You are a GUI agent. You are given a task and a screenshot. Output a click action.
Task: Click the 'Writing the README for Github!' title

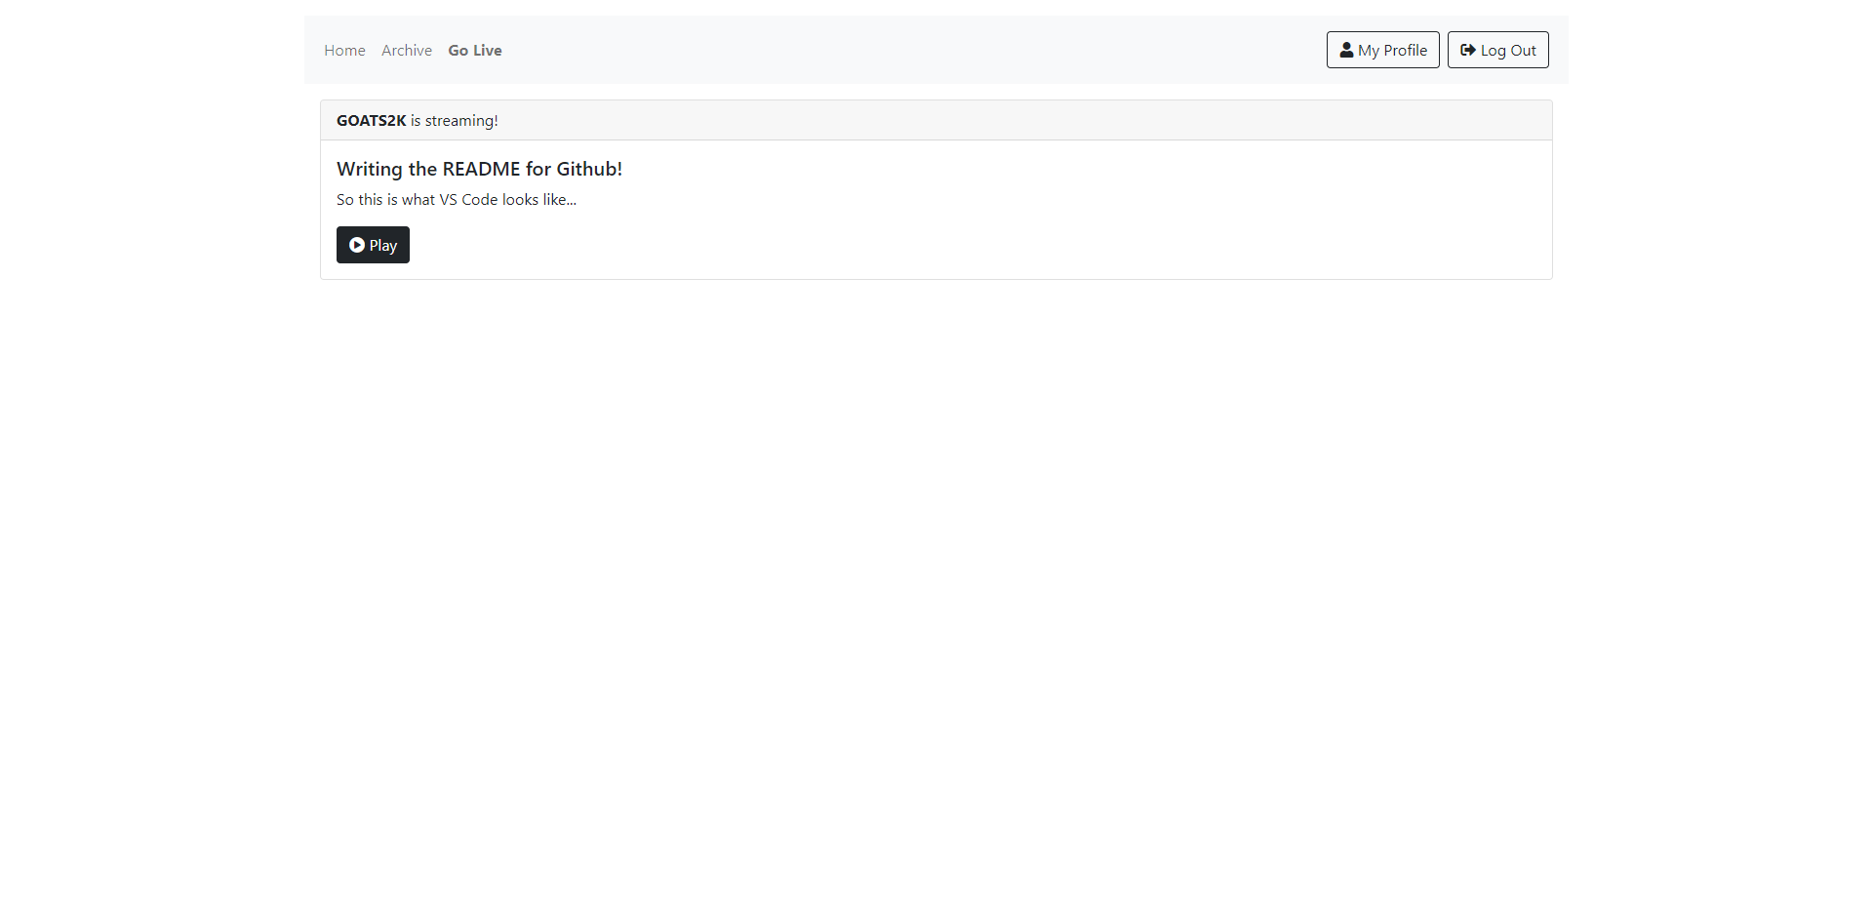coord(479,169)
